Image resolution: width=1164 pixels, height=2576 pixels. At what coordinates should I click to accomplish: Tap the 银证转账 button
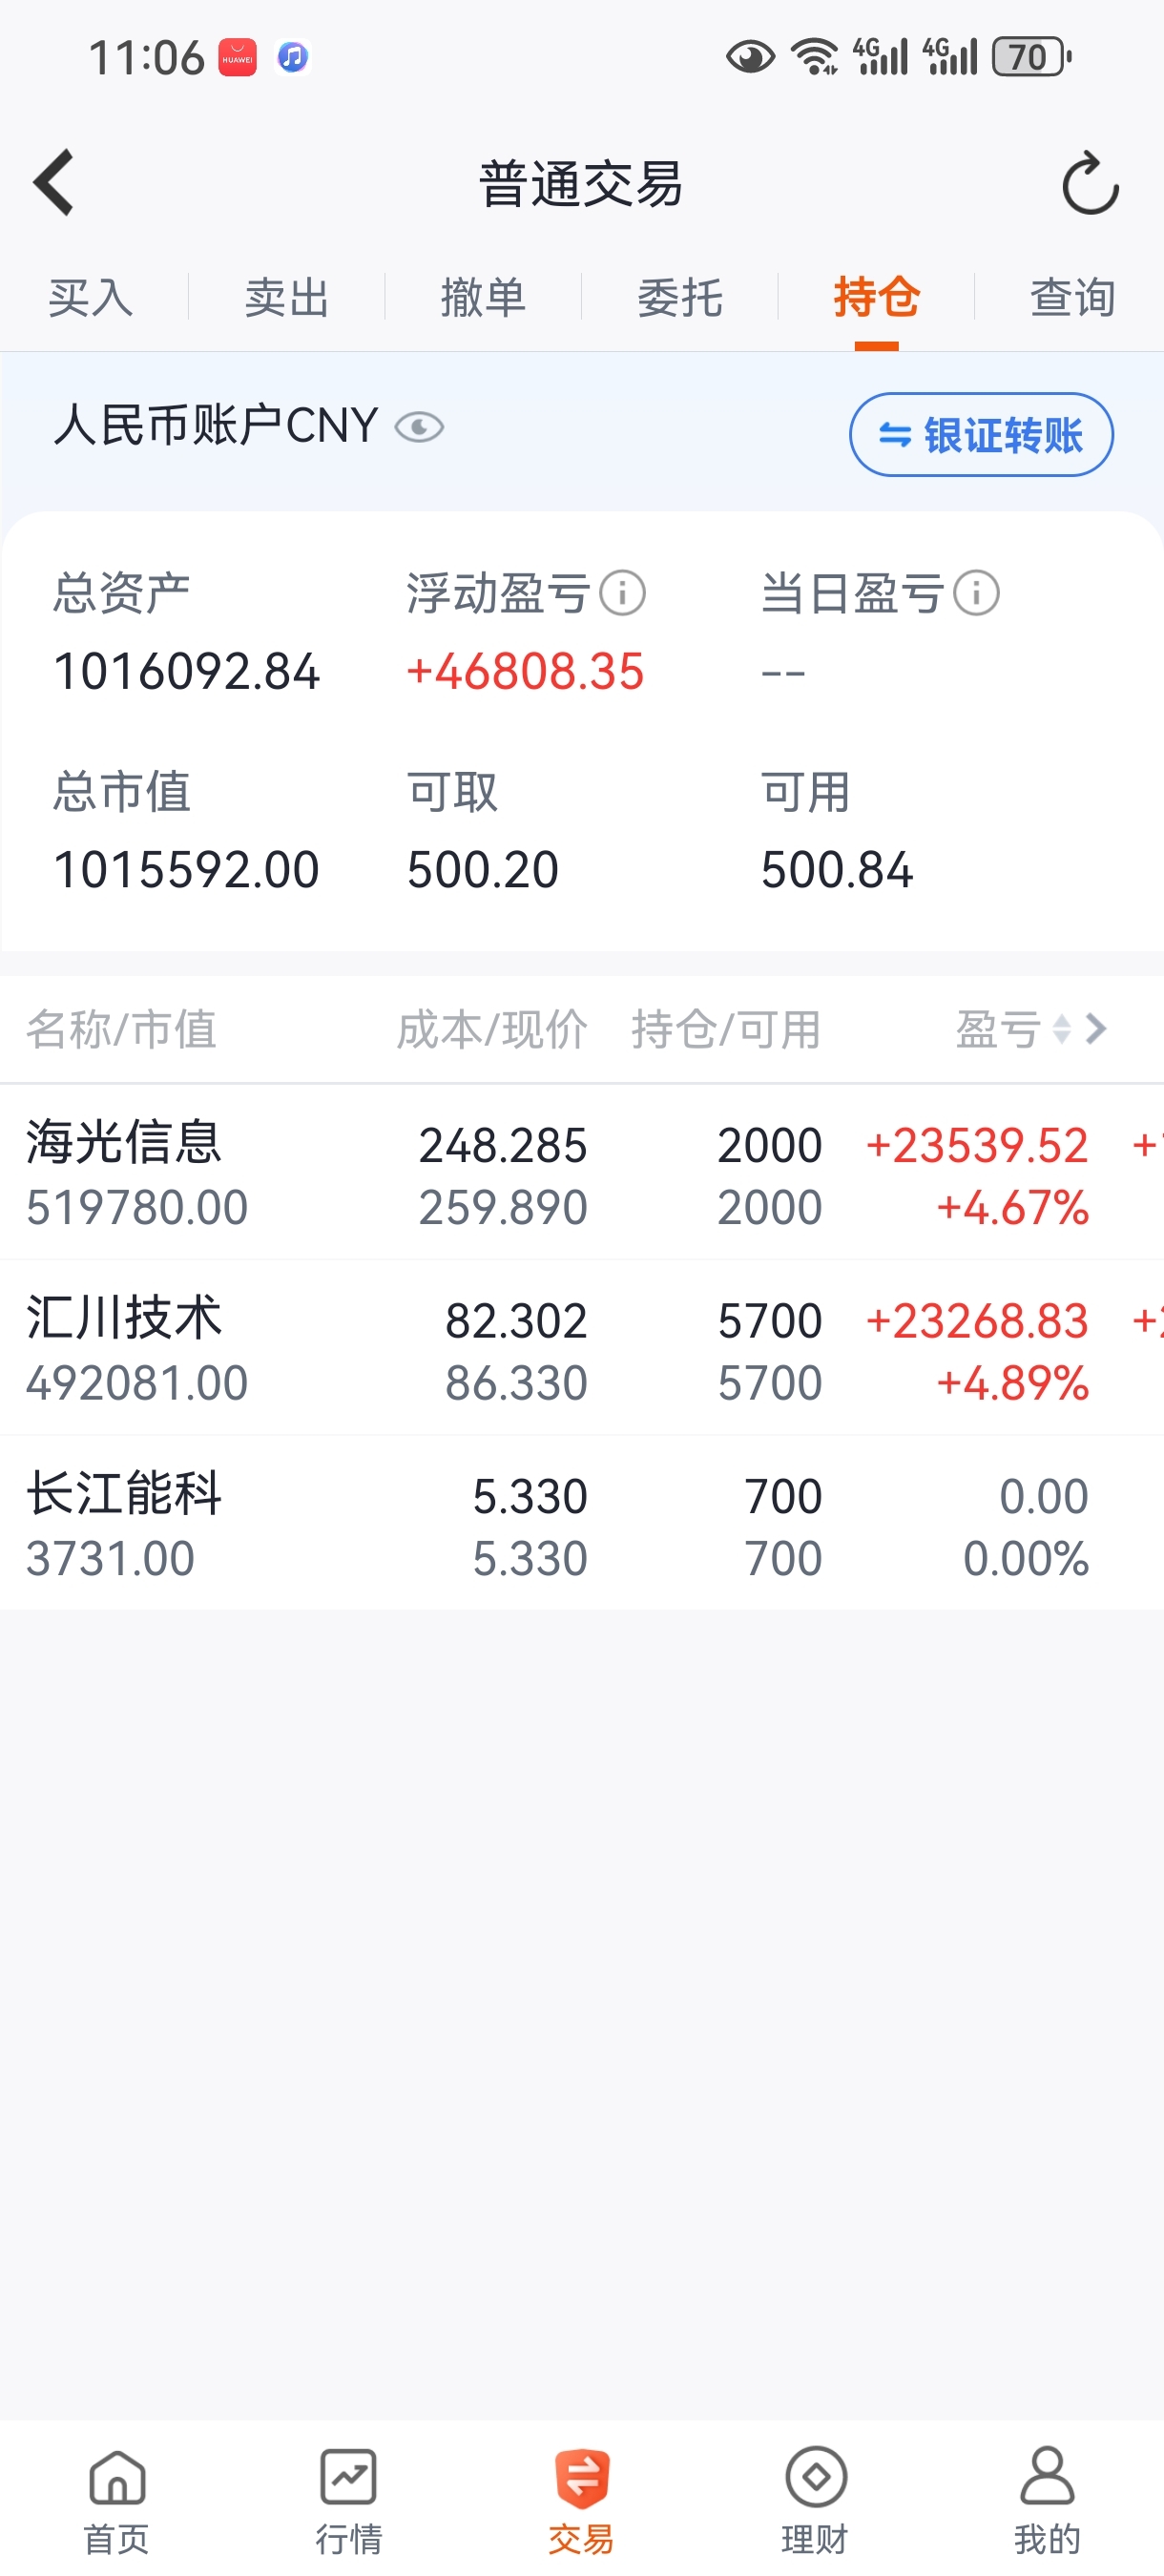coord(981,435)
